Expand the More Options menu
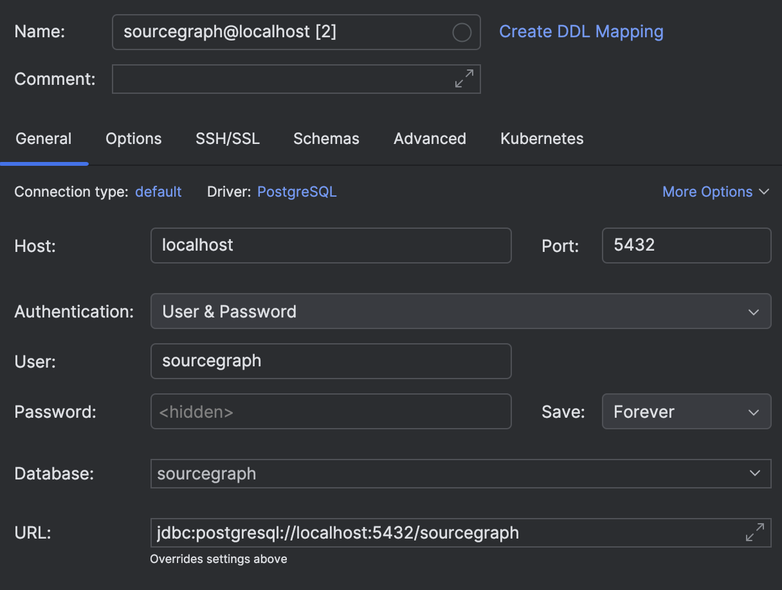The image size is (782, 590). (x=715, y=192)
